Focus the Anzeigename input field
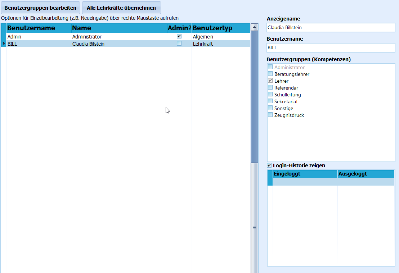399x273 pixels. [331, 27]
